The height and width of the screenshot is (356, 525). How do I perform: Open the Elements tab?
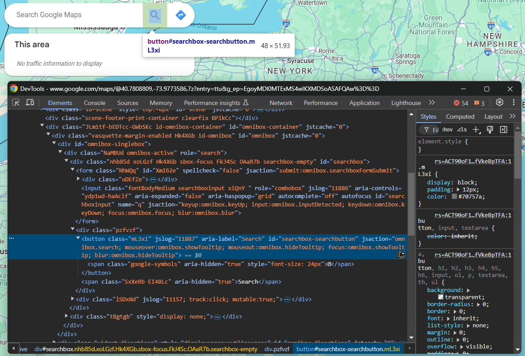60,103
